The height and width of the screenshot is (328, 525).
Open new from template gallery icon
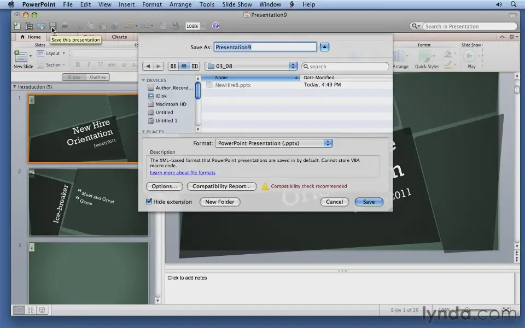(29, 26)
